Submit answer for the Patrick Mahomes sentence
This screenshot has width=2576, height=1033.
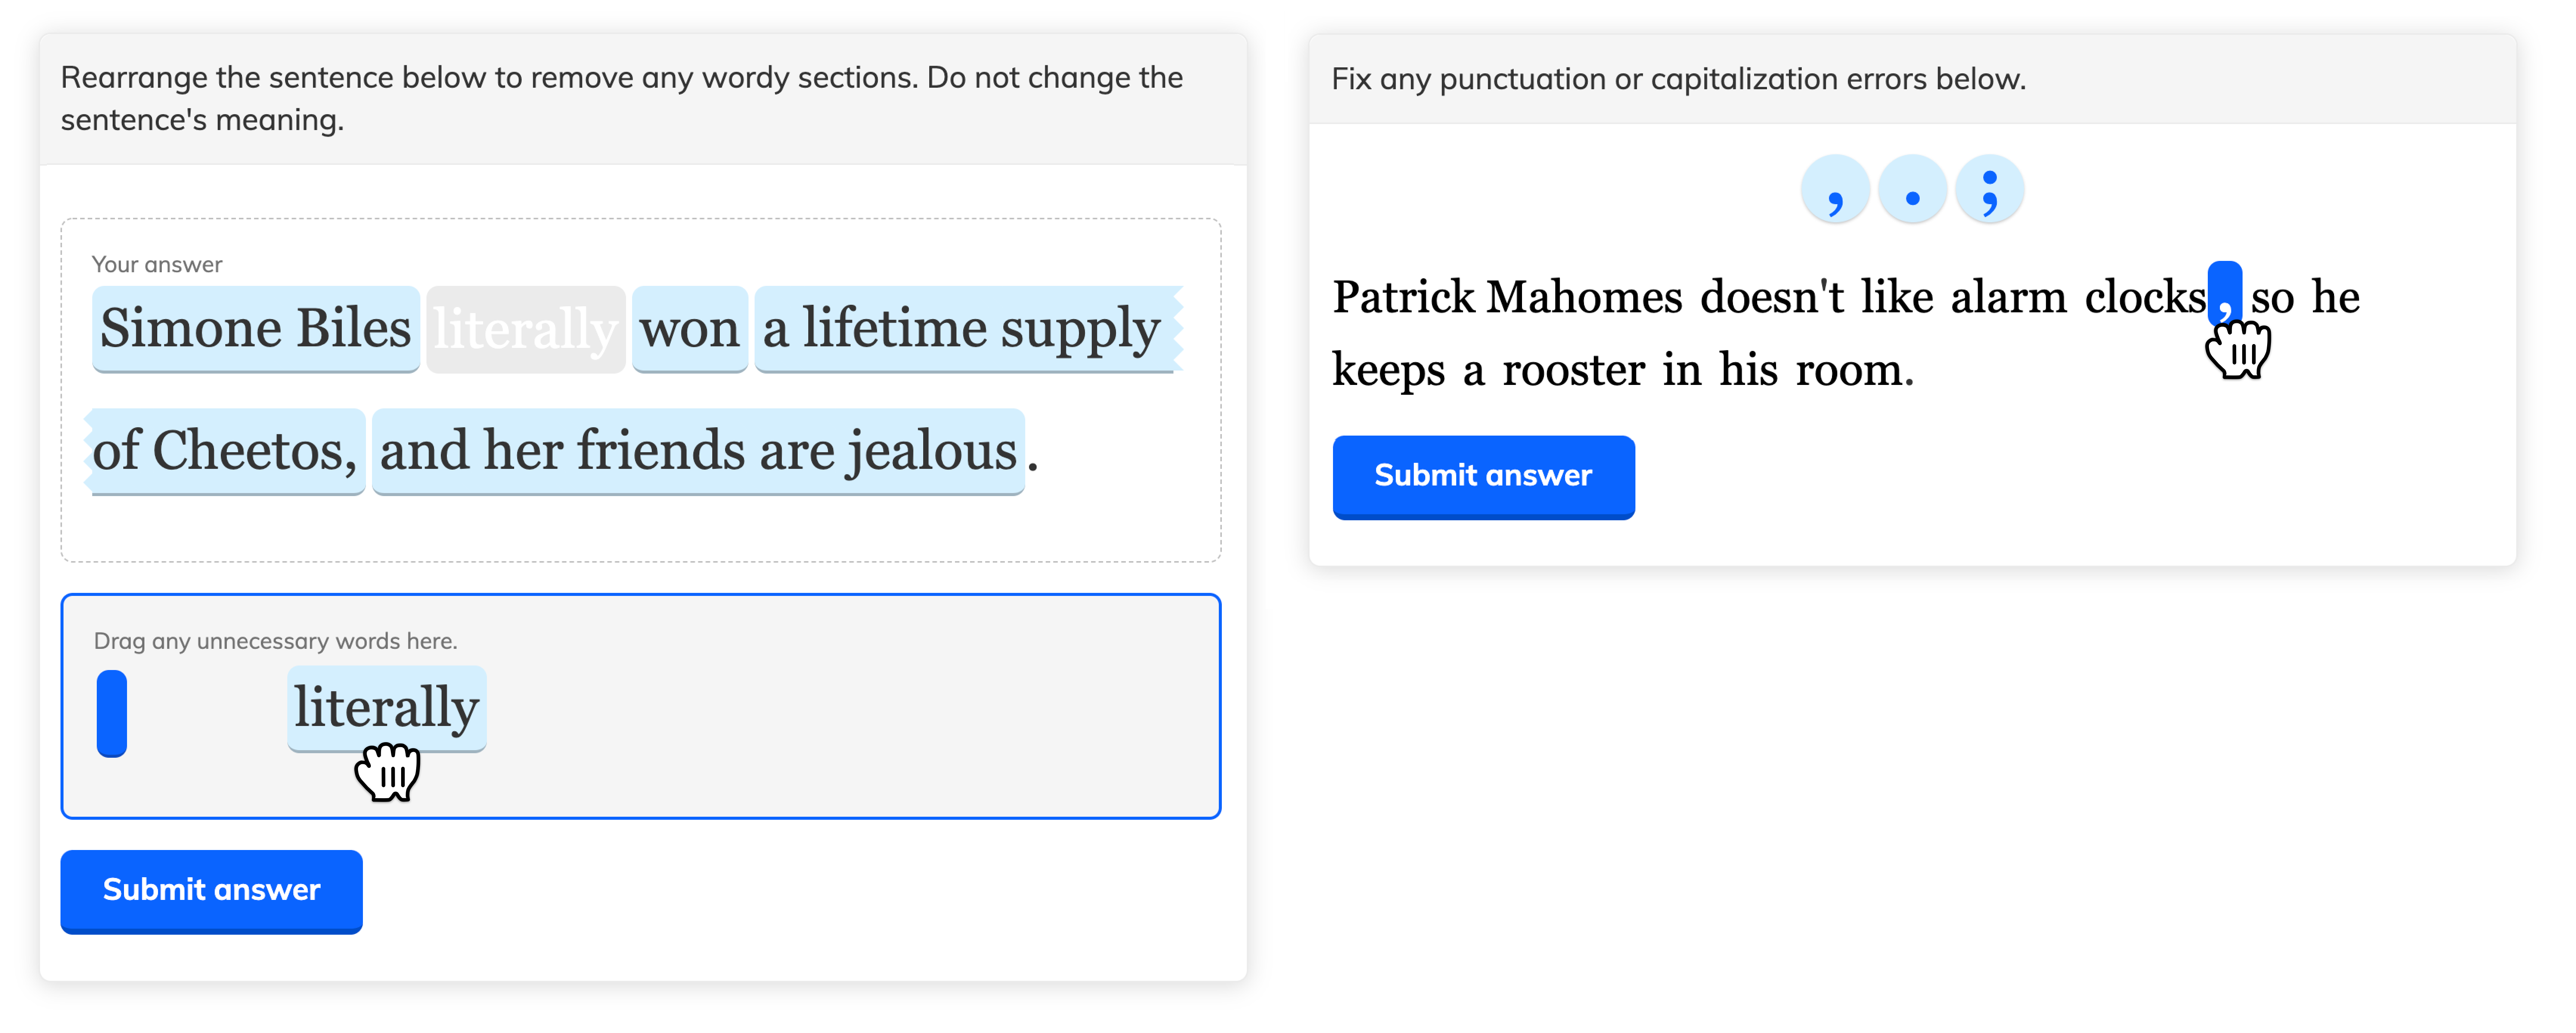click(x=1483, y=476)
